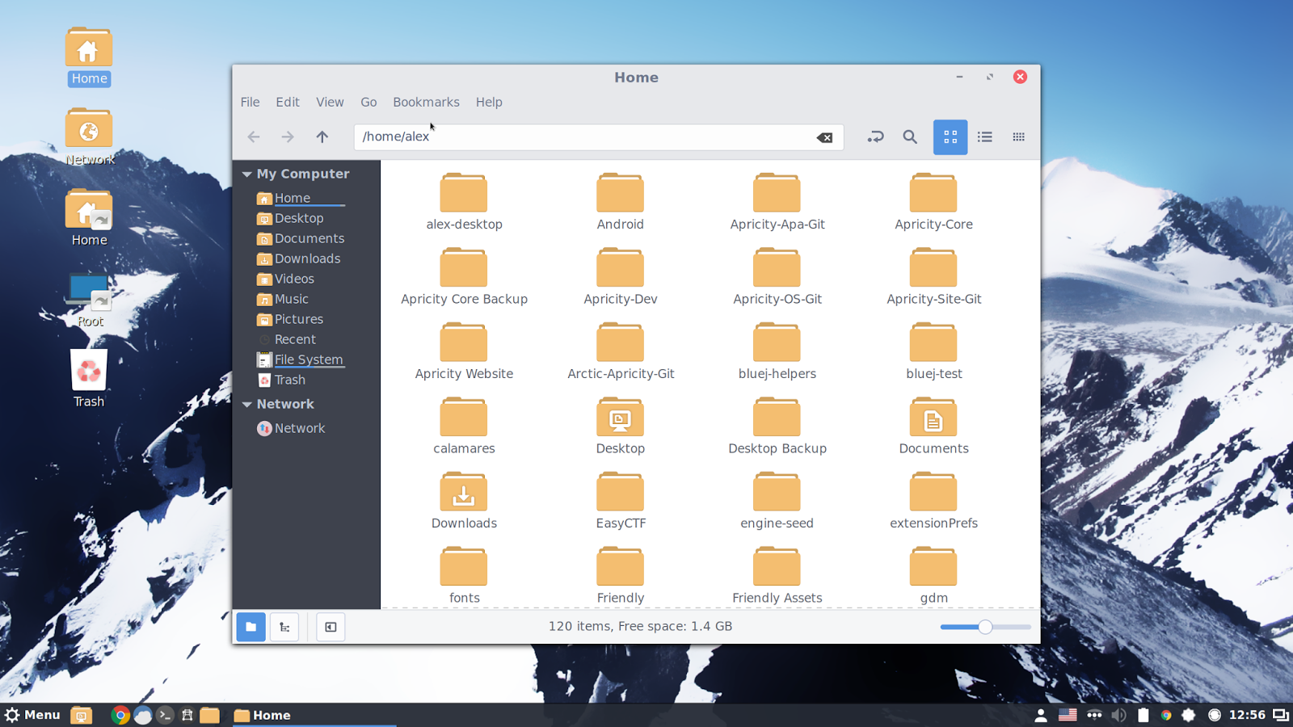Keep icon view mode selected
This screenshot has height=727, width=1293.
950,137
